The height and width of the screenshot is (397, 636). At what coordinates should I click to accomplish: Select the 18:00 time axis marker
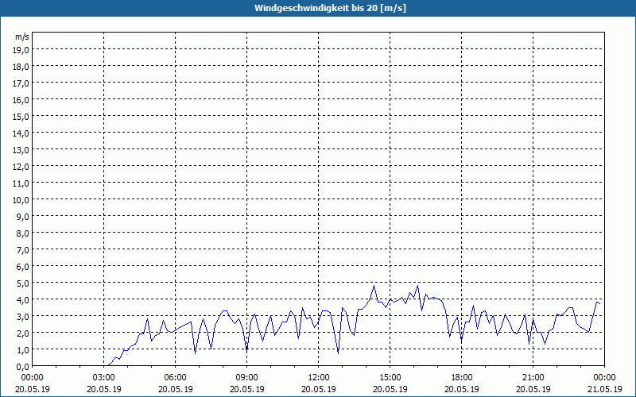pos(462,378)
